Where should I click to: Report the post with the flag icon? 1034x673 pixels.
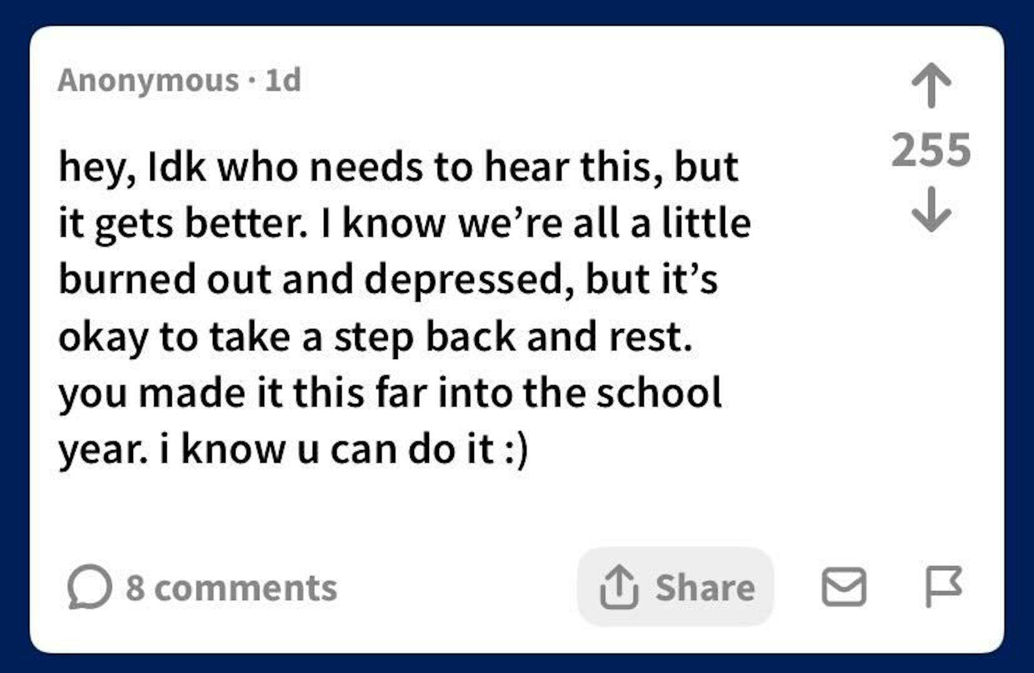tap(942, 586)
